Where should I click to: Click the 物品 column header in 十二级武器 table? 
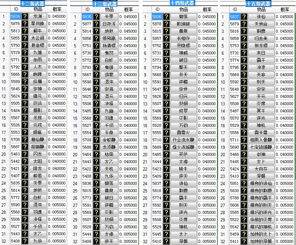click(38, 9)
